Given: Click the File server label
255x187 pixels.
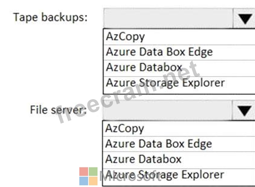Looking at the screenshot, I should point(58,109).
